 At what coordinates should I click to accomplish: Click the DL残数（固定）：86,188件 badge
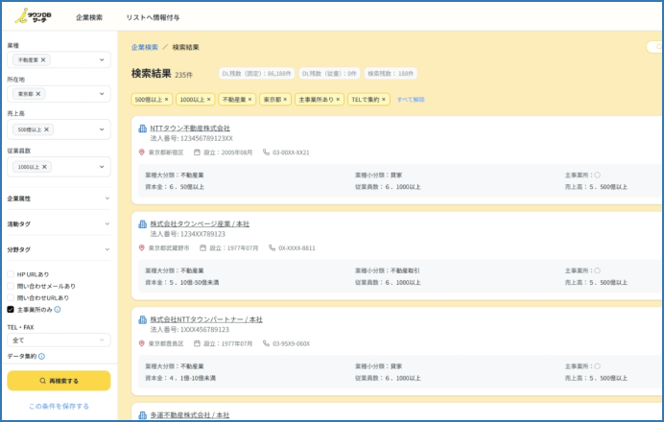coord(256,73)
